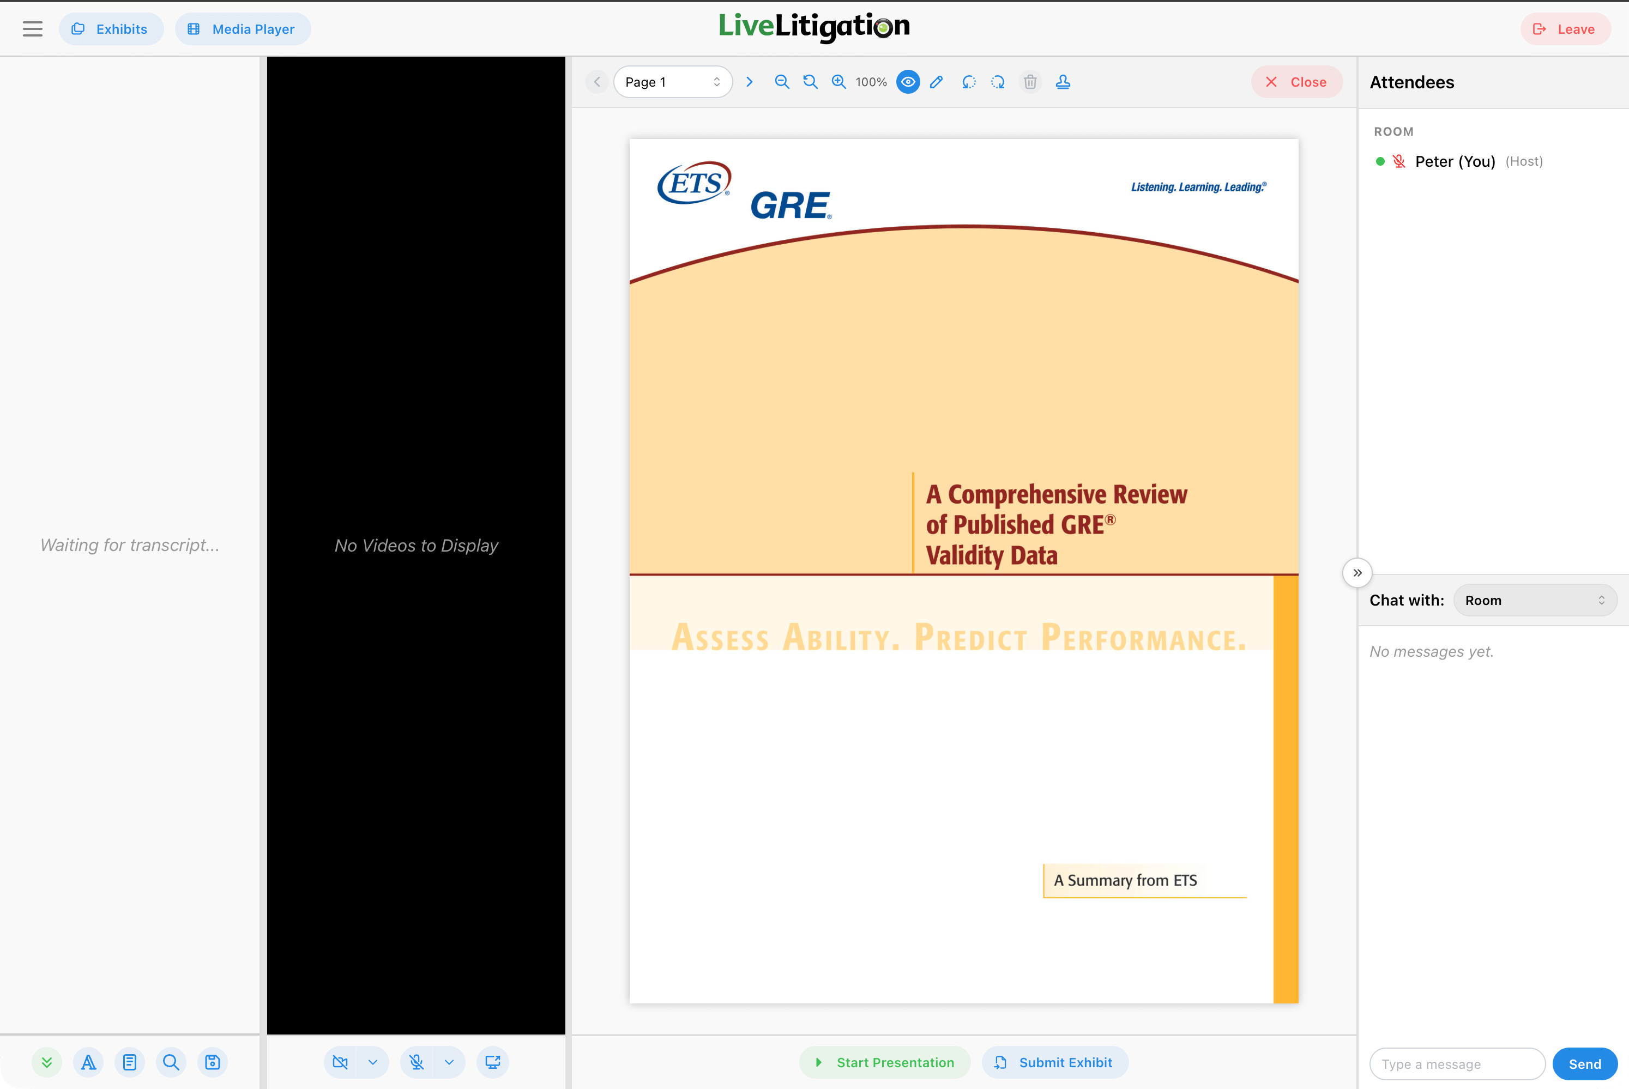Unmute the microphone toggle
Viewport: 1629px width, 1089px height.
[x=417, y=1062]
